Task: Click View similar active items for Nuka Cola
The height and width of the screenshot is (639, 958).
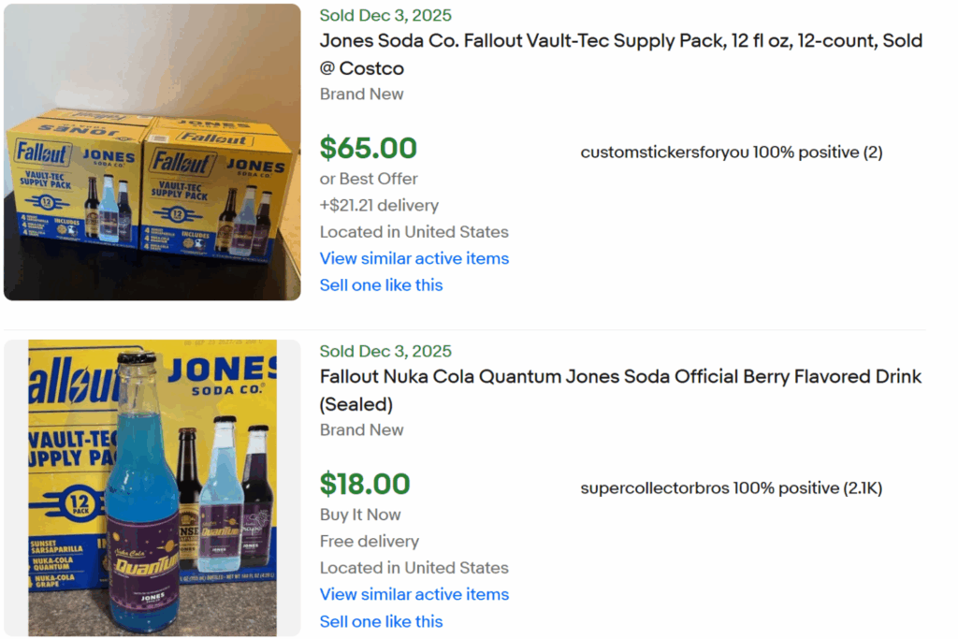Action: click(x=414, y=594)
